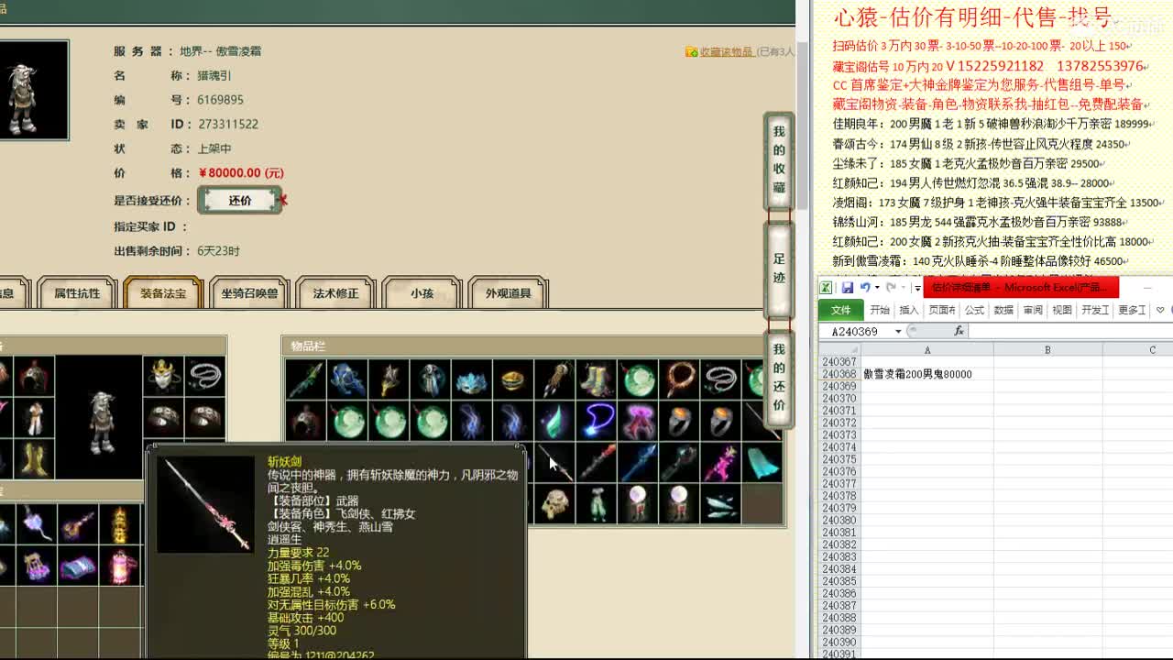Open the 收藏该物品 favorite link
Image resolution: width=1173 pixels, height=660 pixels.
[726, 52]
